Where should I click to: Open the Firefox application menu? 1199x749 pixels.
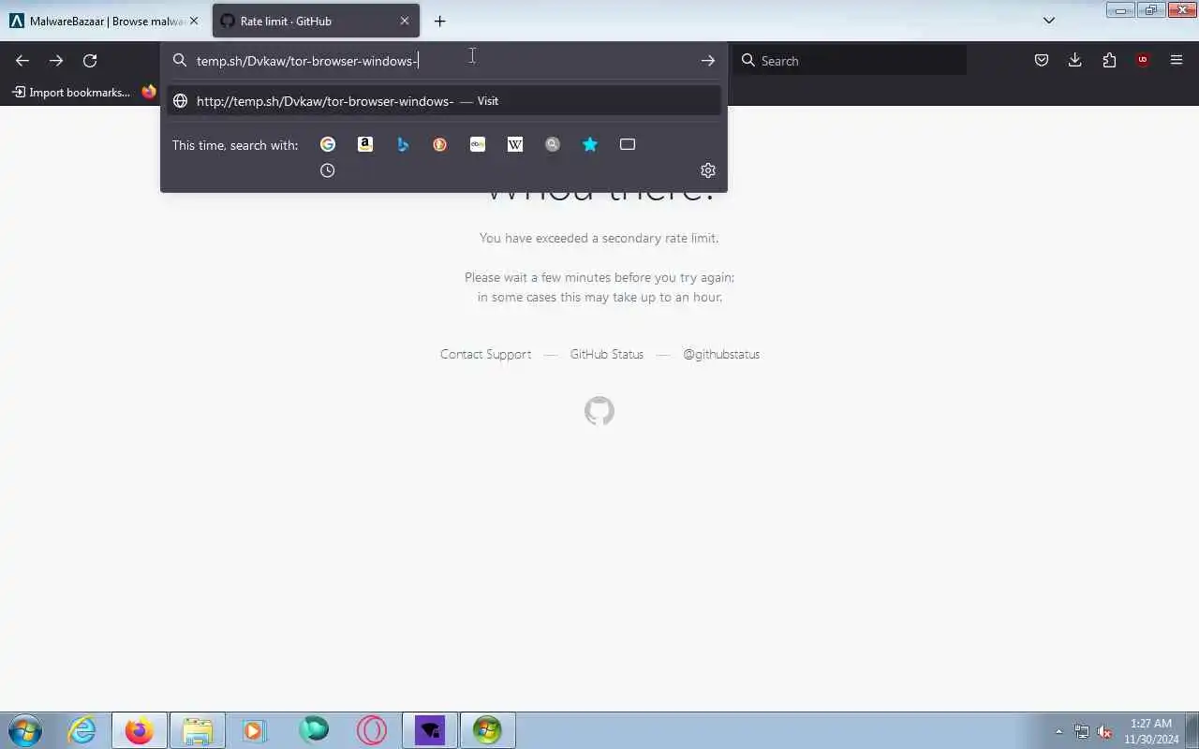coord(1177,60)
